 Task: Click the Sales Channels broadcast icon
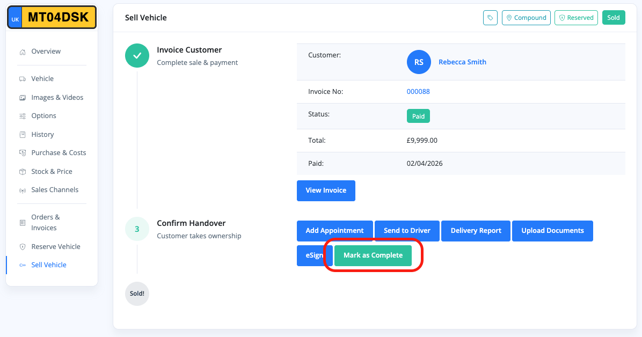[x=23, y=191]
